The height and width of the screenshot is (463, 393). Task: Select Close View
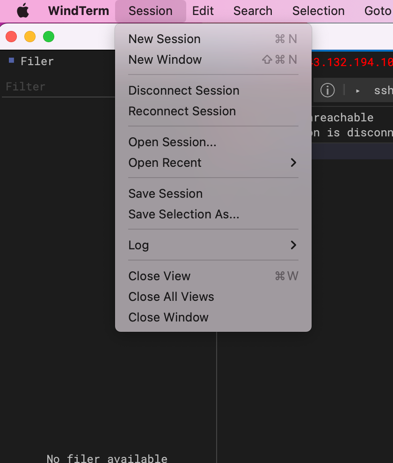pos(159,276)
